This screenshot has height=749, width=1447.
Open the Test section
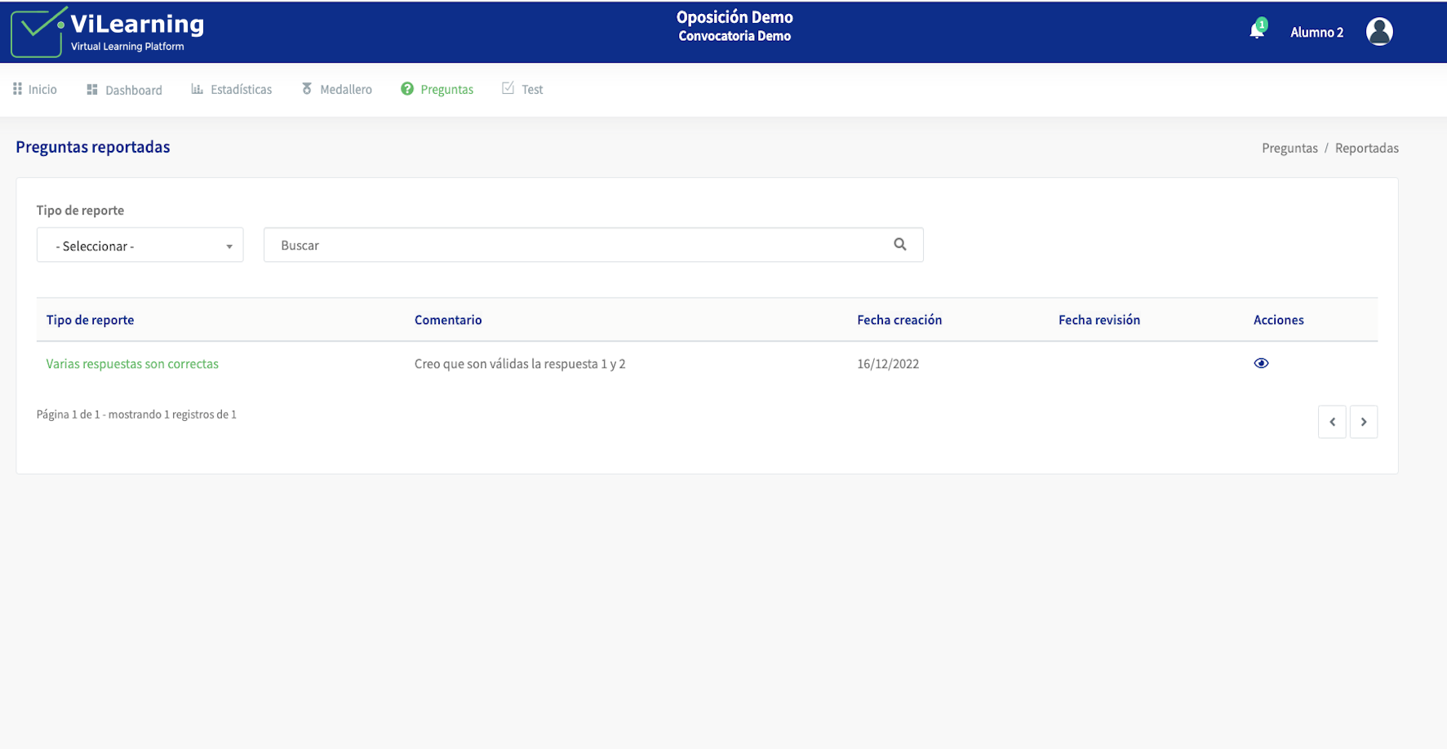click(x=523, y=89)
